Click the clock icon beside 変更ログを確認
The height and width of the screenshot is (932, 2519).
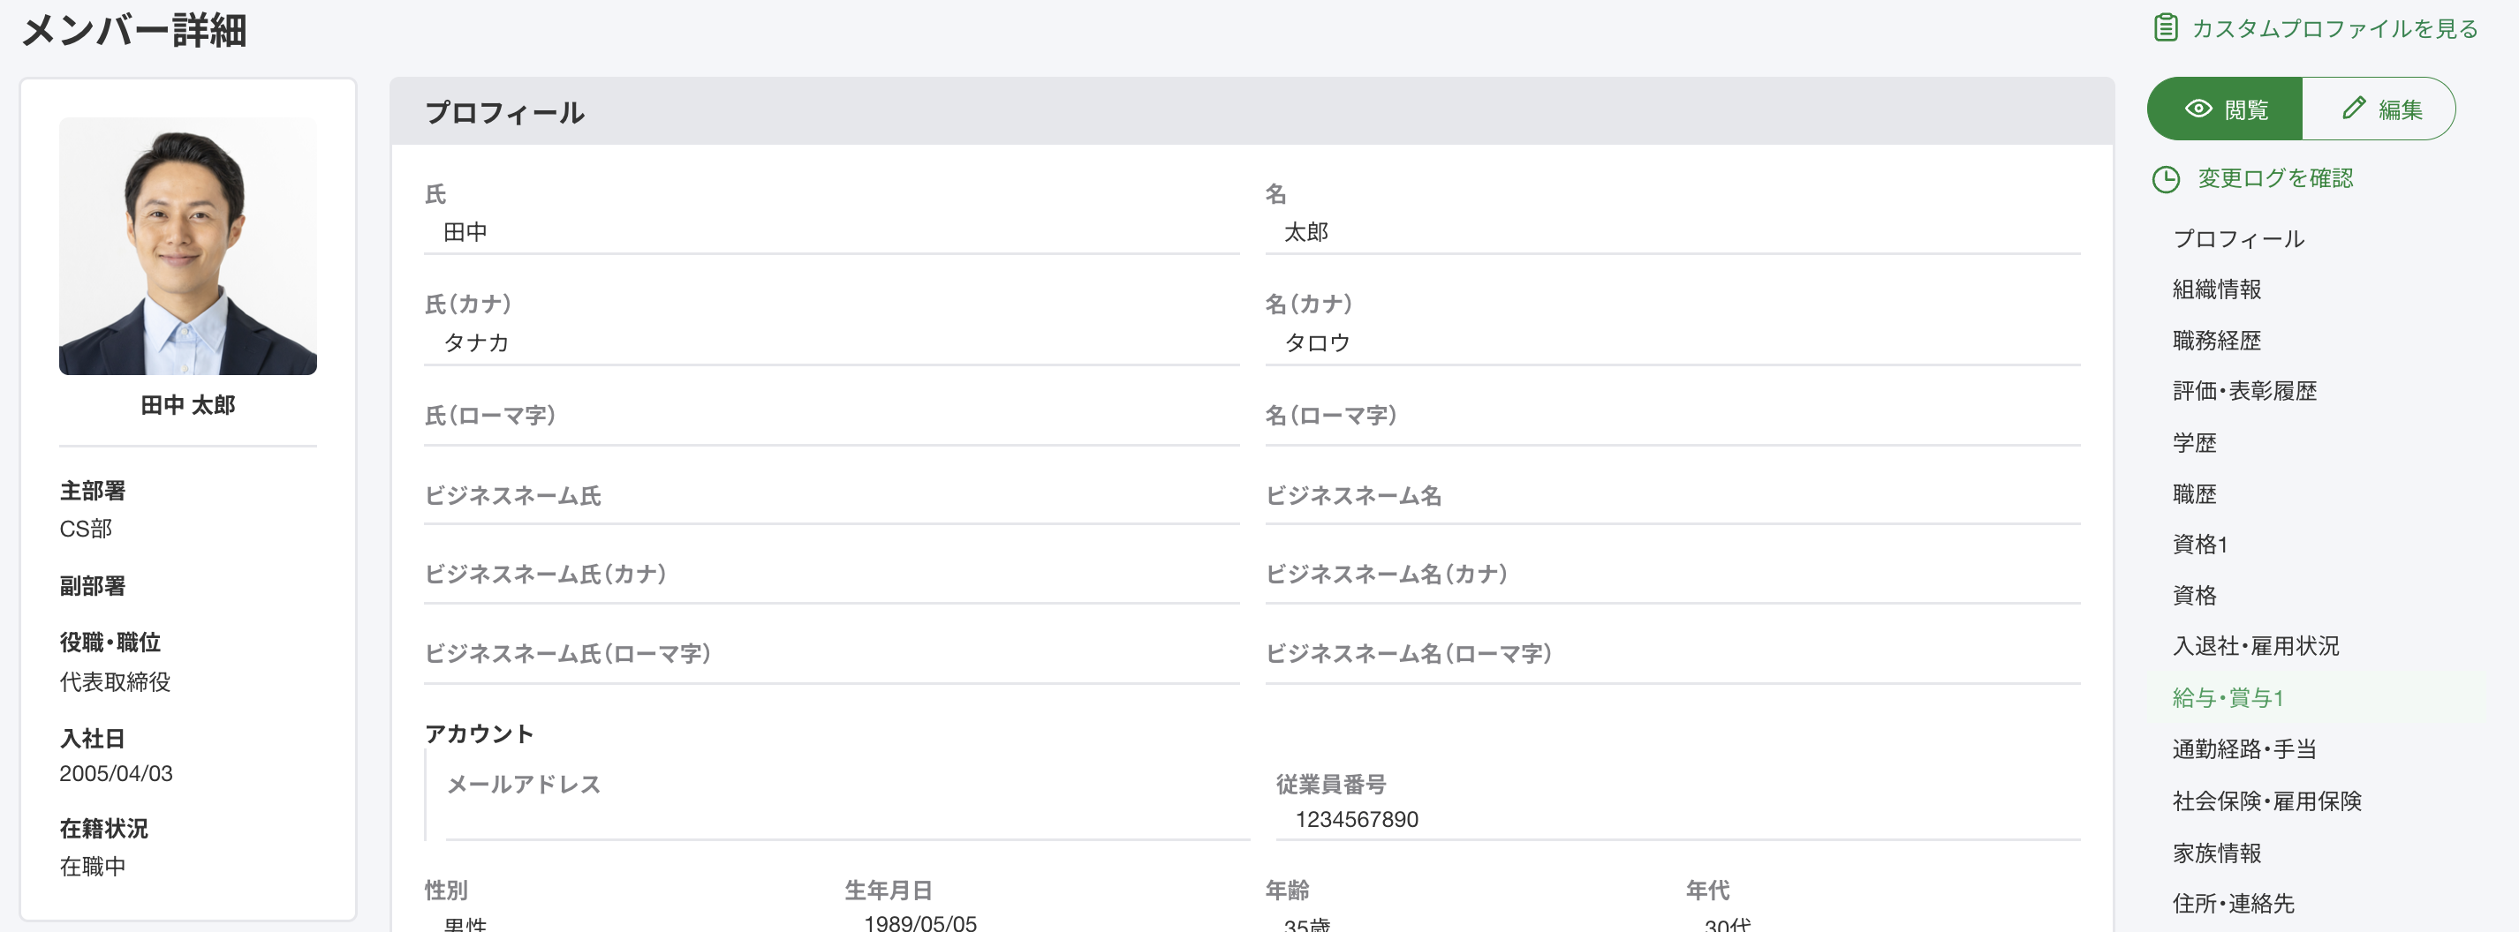coord(2165,179)
